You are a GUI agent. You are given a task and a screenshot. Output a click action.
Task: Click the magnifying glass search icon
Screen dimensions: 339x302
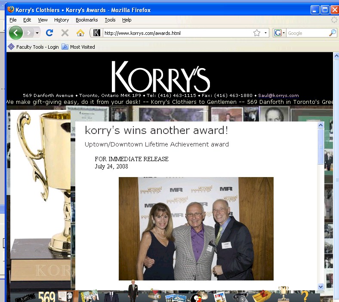[x=333, y=33]
